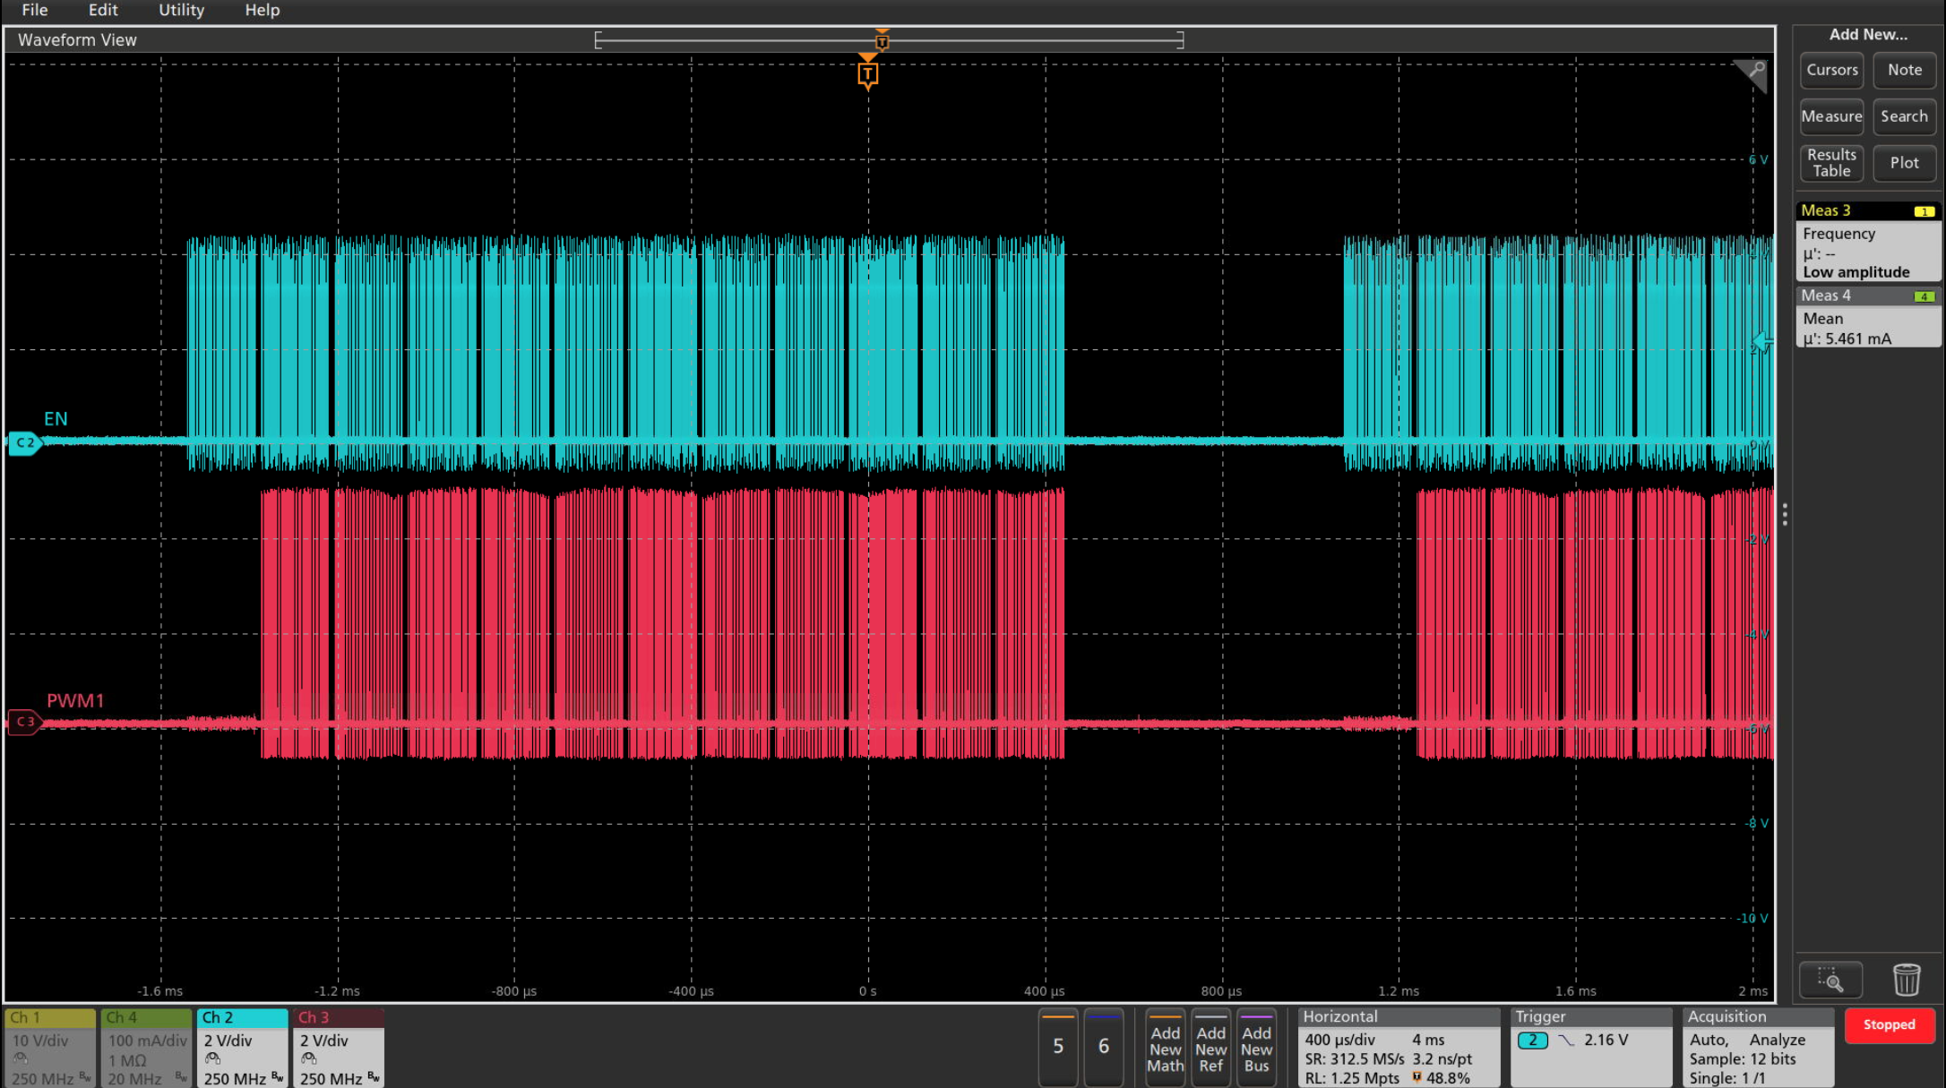Select the C3 channel handle for PWM1
Screen dimensions: 1946x1088
(24, 722)
